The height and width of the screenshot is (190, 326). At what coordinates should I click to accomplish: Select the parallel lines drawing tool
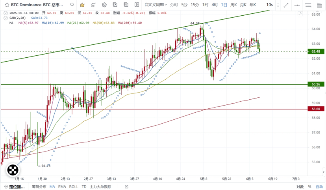pyautogui.click(x=308, y=5)
